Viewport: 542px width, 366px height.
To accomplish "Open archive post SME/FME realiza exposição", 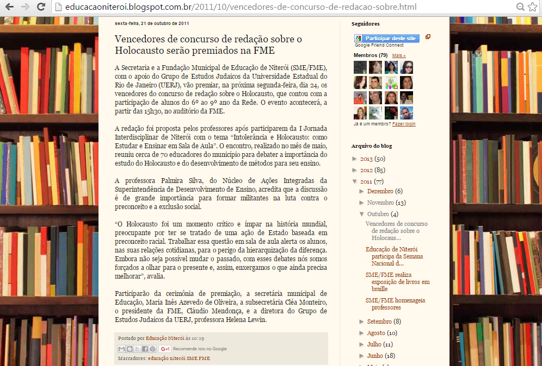I will (x=397, y=282).
